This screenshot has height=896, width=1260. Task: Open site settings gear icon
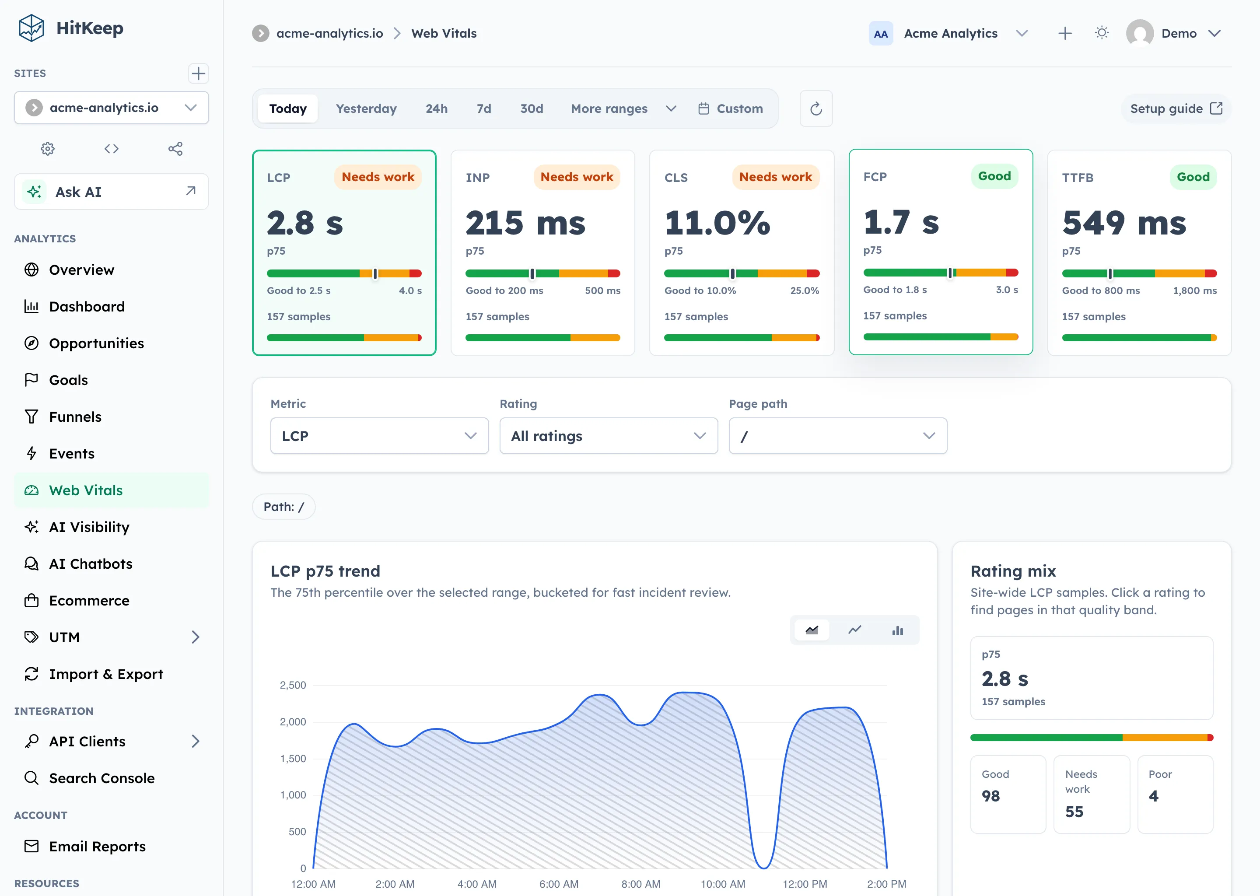(x=48, y=148)
